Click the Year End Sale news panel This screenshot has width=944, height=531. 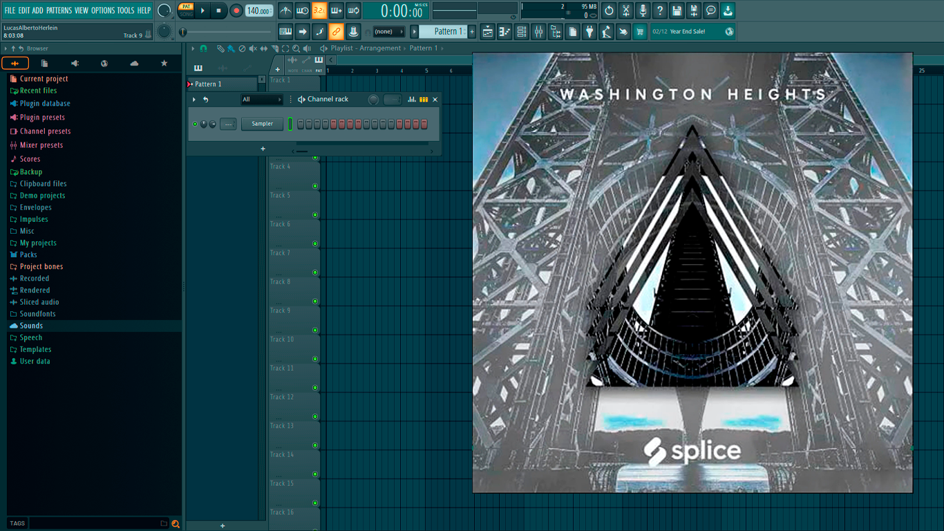coord(693,32)
